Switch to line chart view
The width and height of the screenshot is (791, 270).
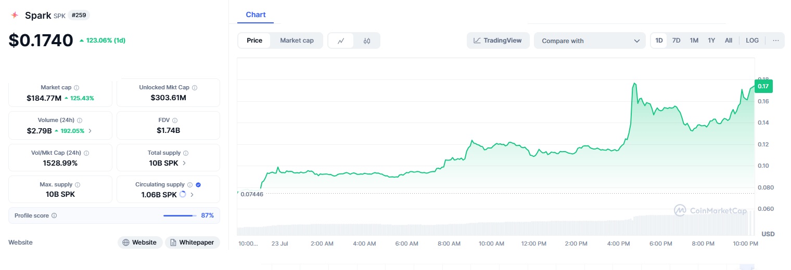[x=341, y=40]
